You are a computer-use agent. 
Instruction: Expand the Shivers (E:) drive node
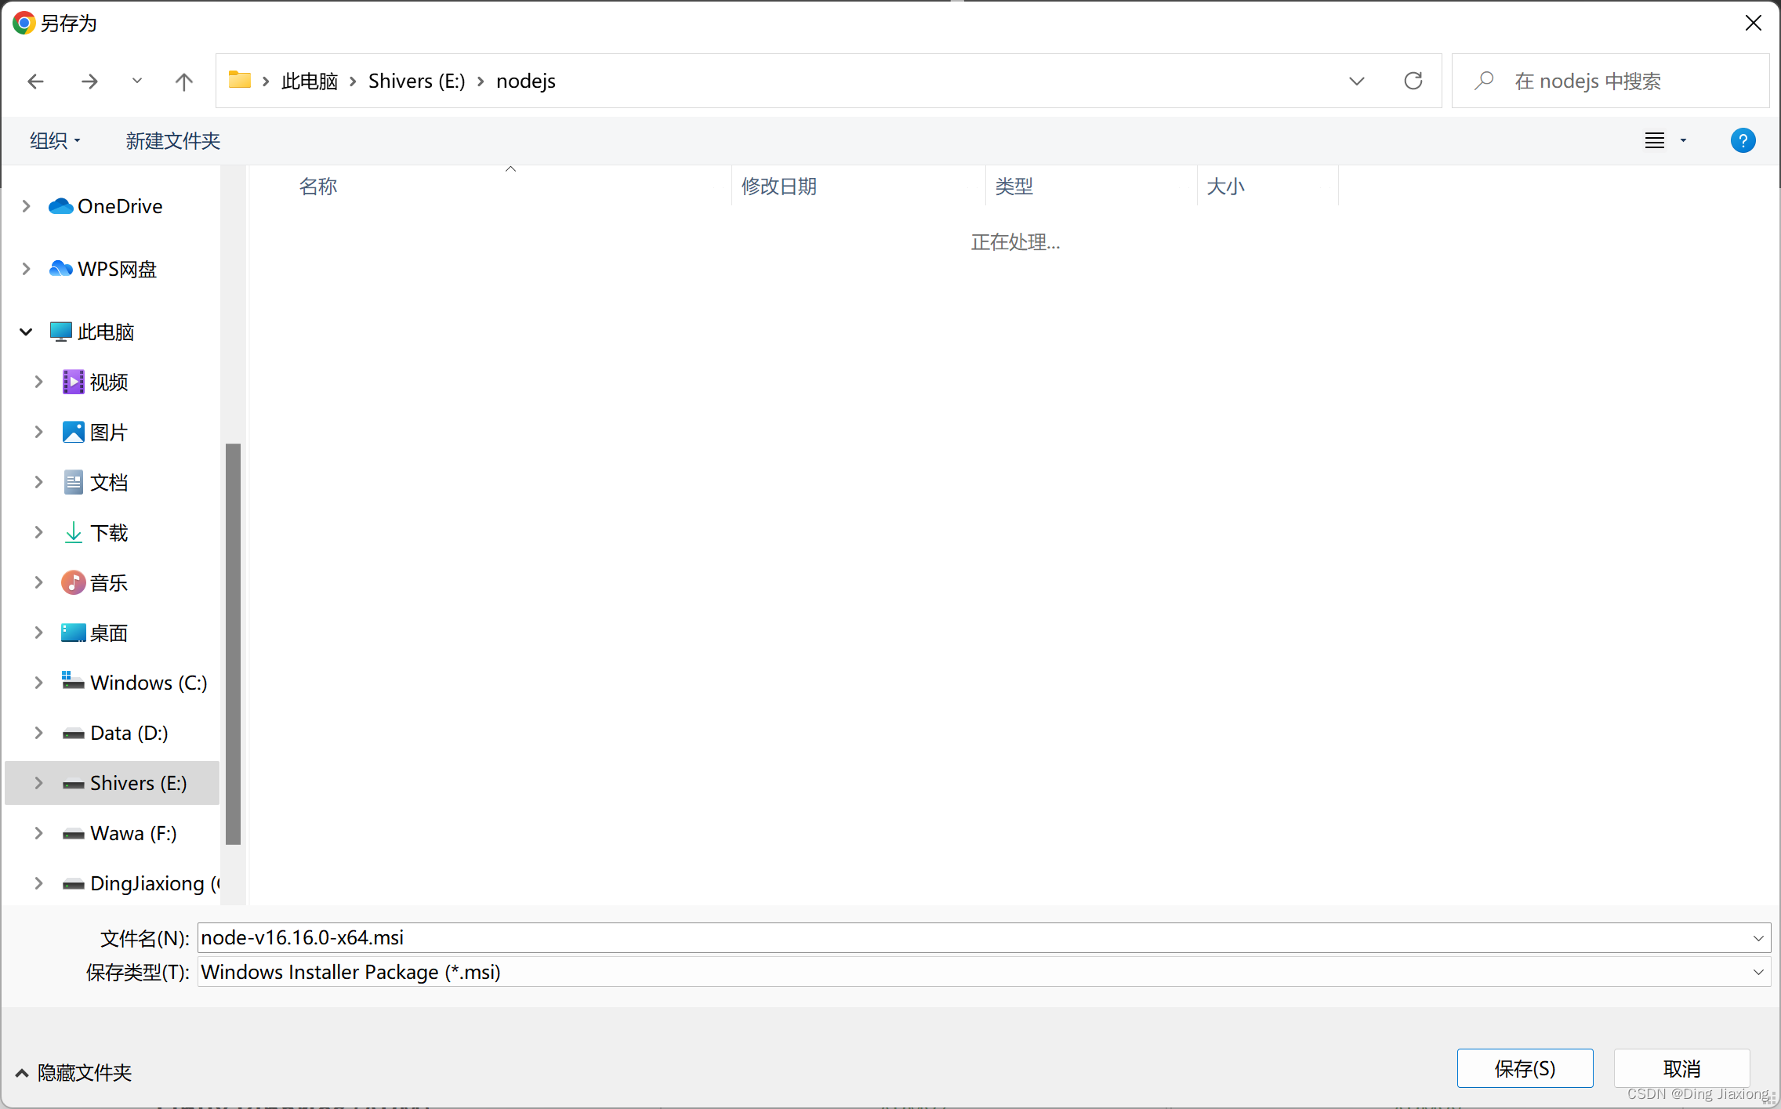[x=38, y=783]
